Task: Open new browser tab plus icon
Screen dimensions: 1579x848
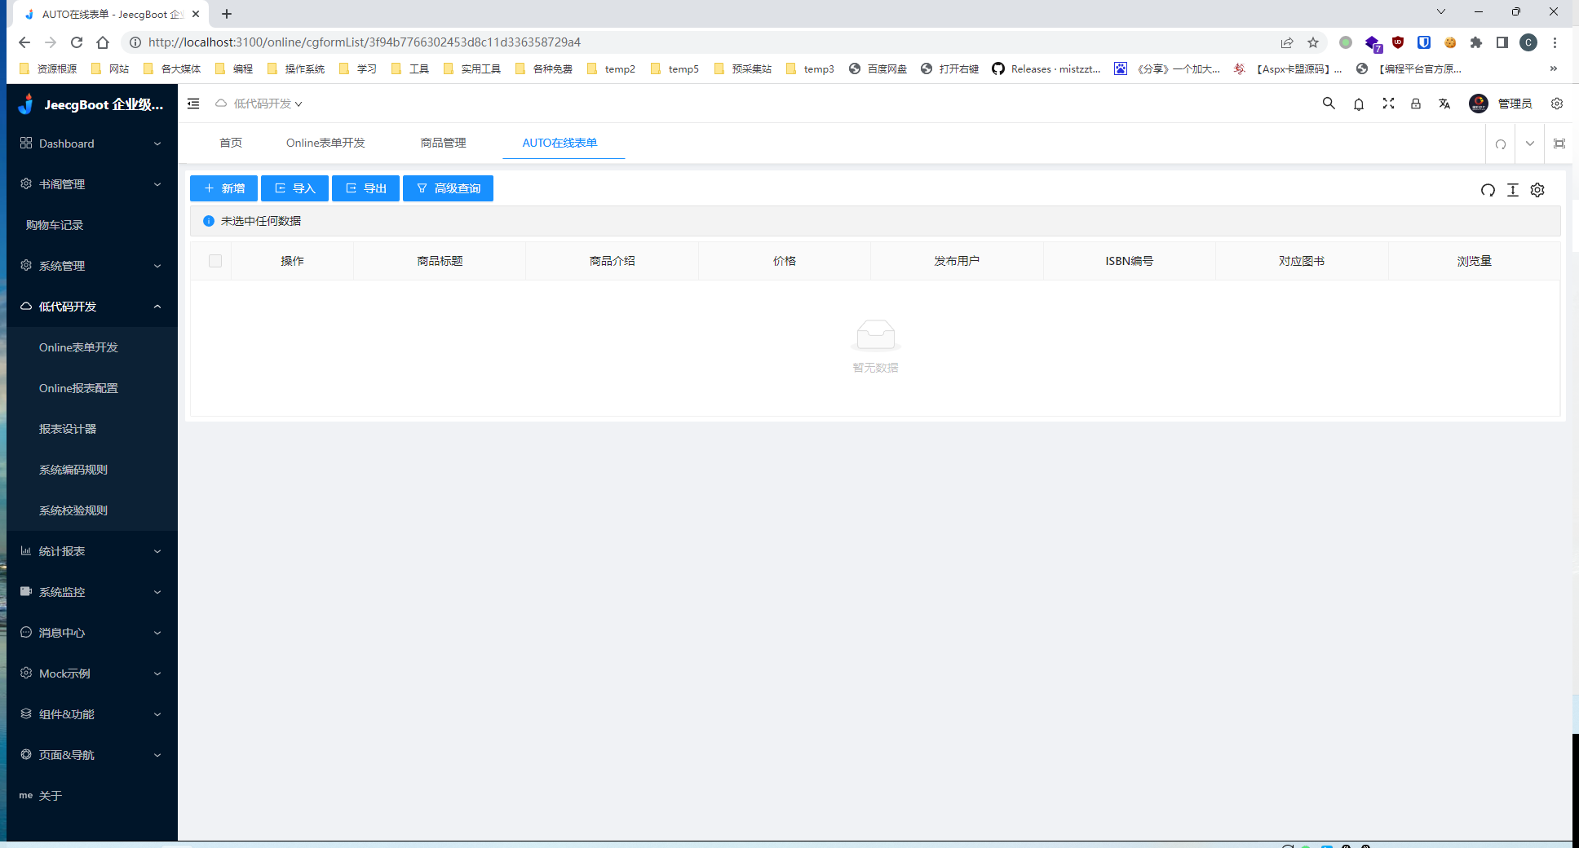Action: pos(227,14)
